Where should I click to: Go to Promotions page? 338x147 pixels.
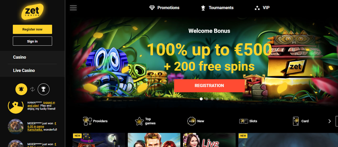(164, 8)
